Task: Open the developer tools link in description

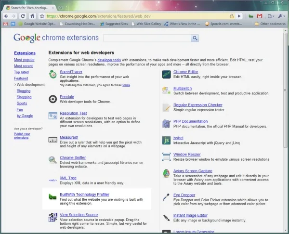Action: (x=109, y=60)
